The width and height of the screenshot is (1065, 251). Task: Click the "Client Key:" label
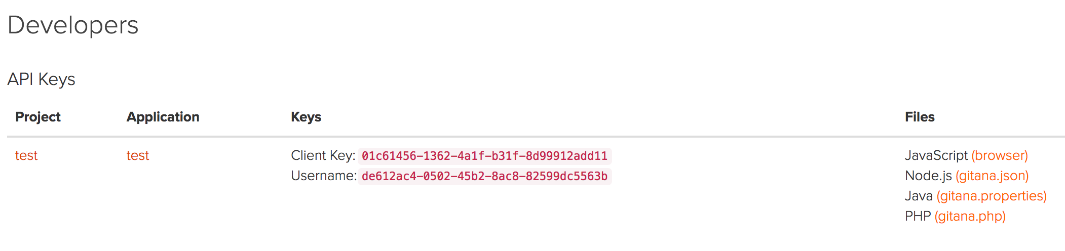point(323,155)
